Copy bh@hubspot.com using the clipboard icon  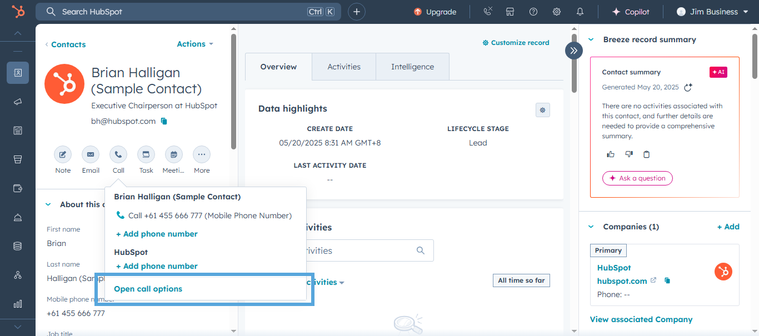(x=164, y=121)
